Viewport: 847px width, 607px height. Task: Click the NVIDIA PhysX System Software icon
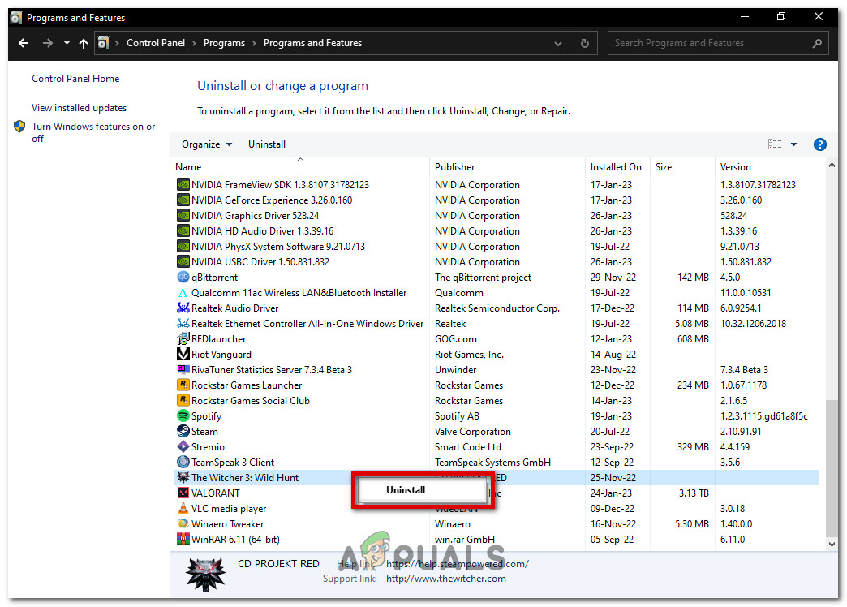(x=183, y=246)
